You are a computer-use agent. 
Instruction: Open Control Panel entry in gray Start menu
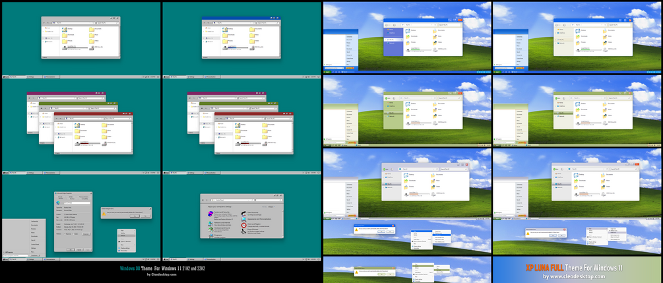35,245
